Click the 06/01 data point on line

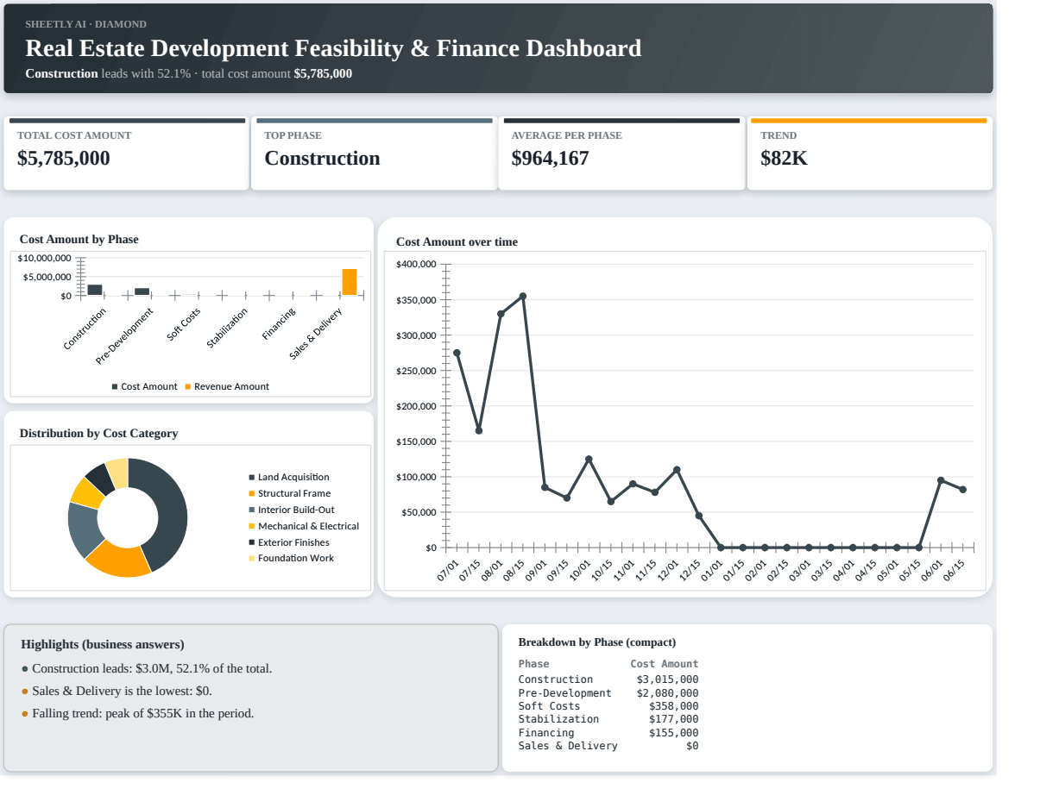(x=941, y=480)
